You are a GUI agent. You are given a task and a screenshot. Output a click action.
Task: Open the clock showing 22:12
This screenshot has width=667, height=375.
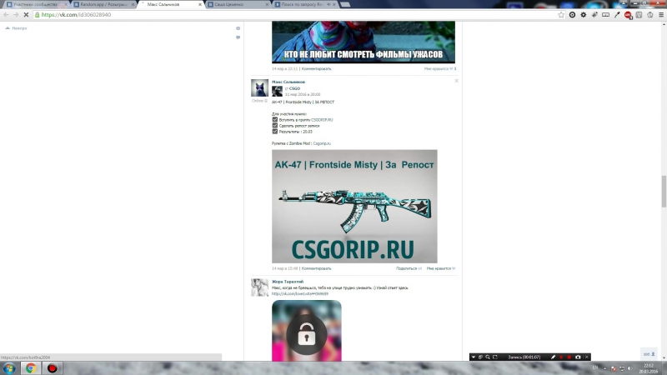click(x=649, y=368)
